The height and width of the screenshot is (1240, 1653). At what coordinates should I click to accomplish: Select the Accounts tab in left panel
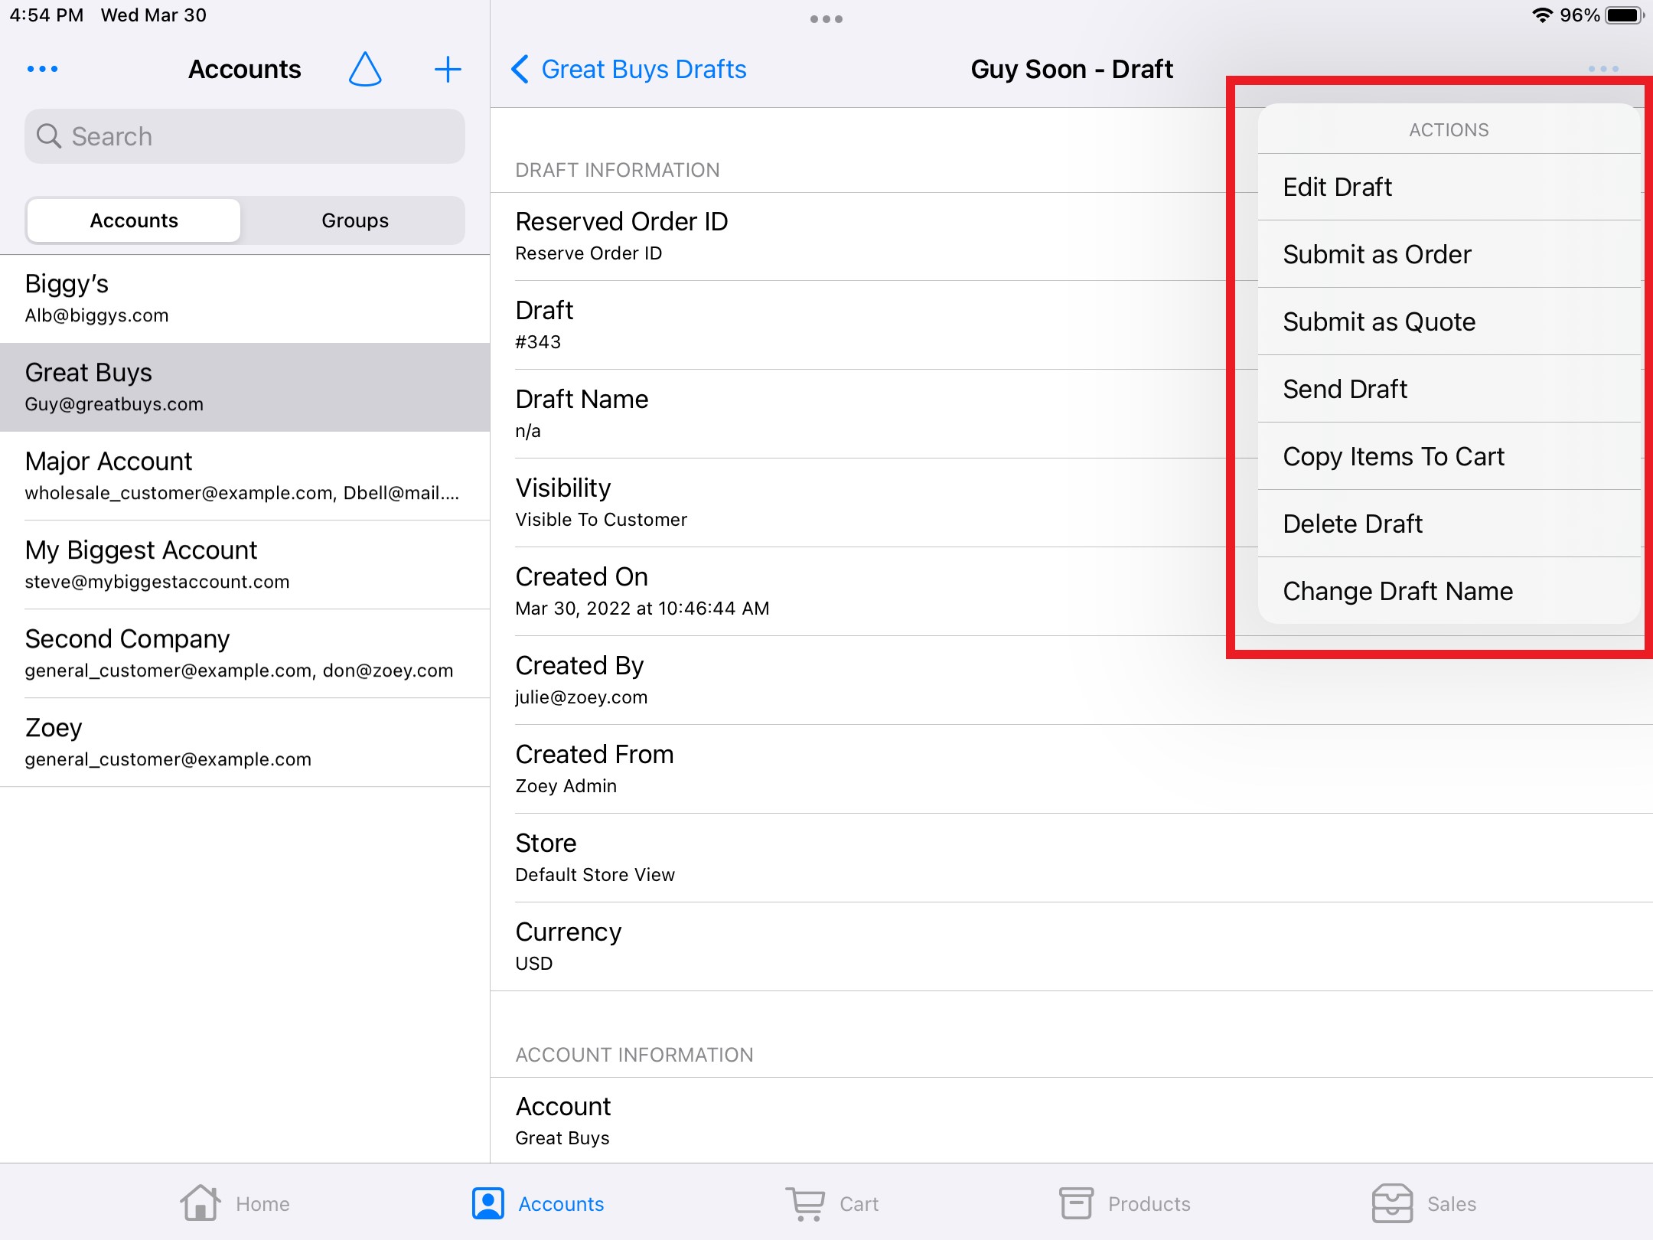(x=134, y=219)
